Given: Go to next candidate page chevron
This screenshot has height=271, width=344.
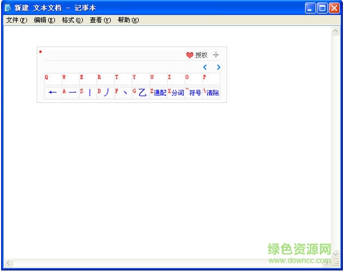Looking at the screenshot, I should (219, 67).
